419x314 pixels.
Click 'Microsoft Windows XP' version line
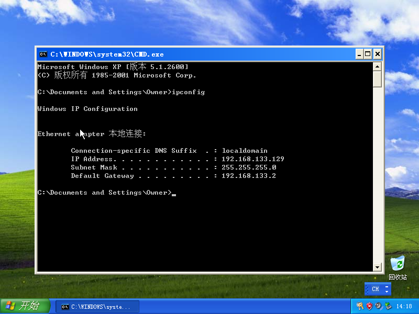[113, 67]
